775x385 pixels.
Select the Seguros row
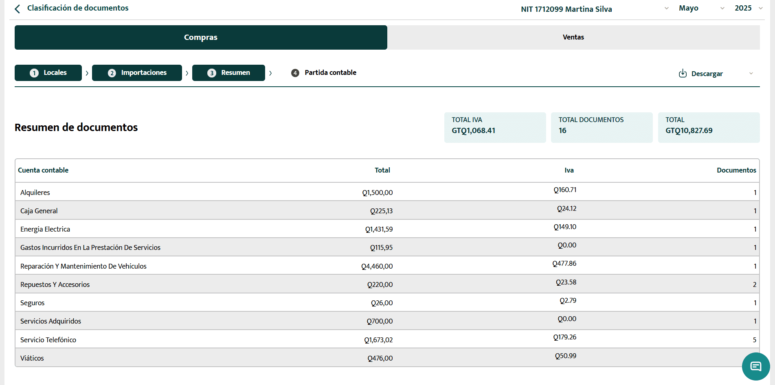pyautogui.click(x=387, y=302)
